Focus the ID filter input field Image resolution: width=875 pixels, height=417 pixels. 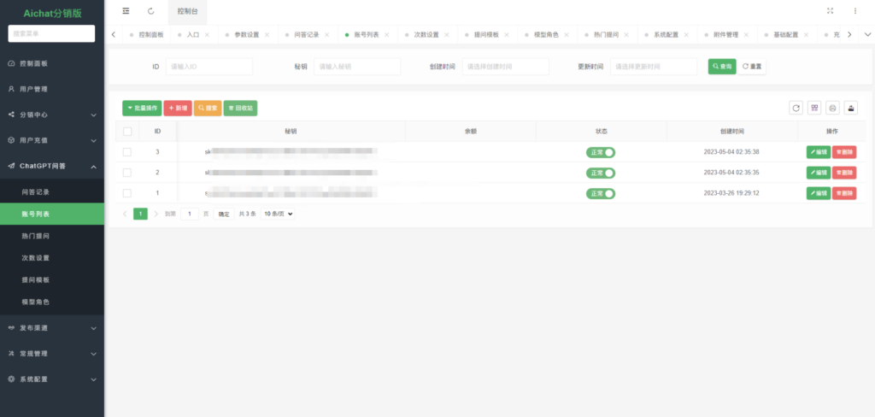coord(209,67)
